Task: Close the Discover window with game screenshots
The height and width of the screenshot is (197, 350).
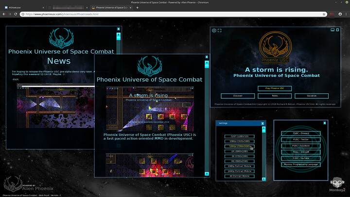Action: coord(207,57)
